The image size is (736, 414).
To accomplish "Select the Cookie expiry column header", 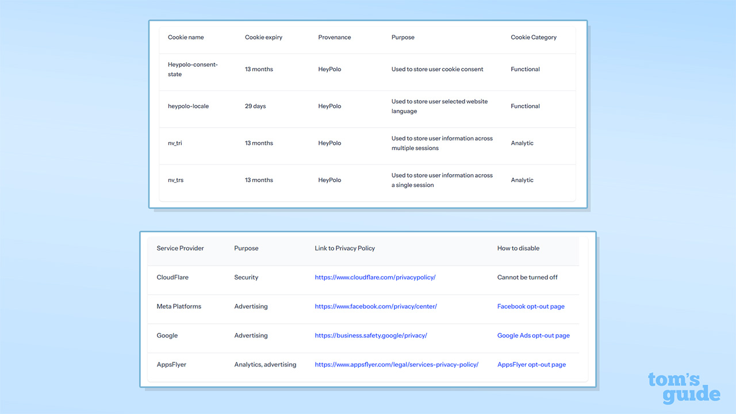I will tap(264, 37).
